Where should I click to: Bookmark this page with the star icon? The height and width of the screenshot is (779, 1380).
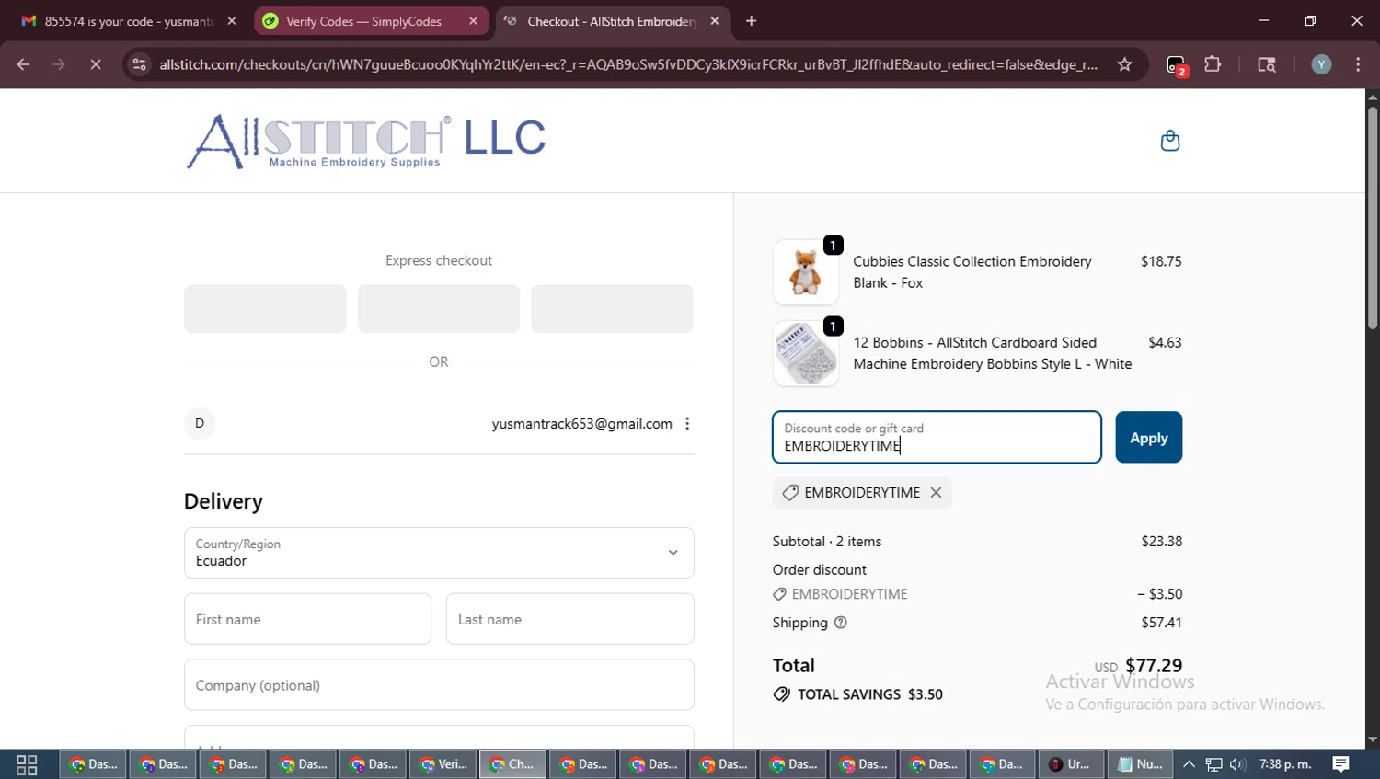1124,64
